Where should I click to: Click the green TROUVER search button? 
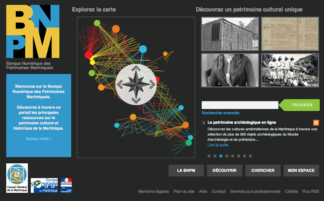pyautogui.click(x=299, y=105)
